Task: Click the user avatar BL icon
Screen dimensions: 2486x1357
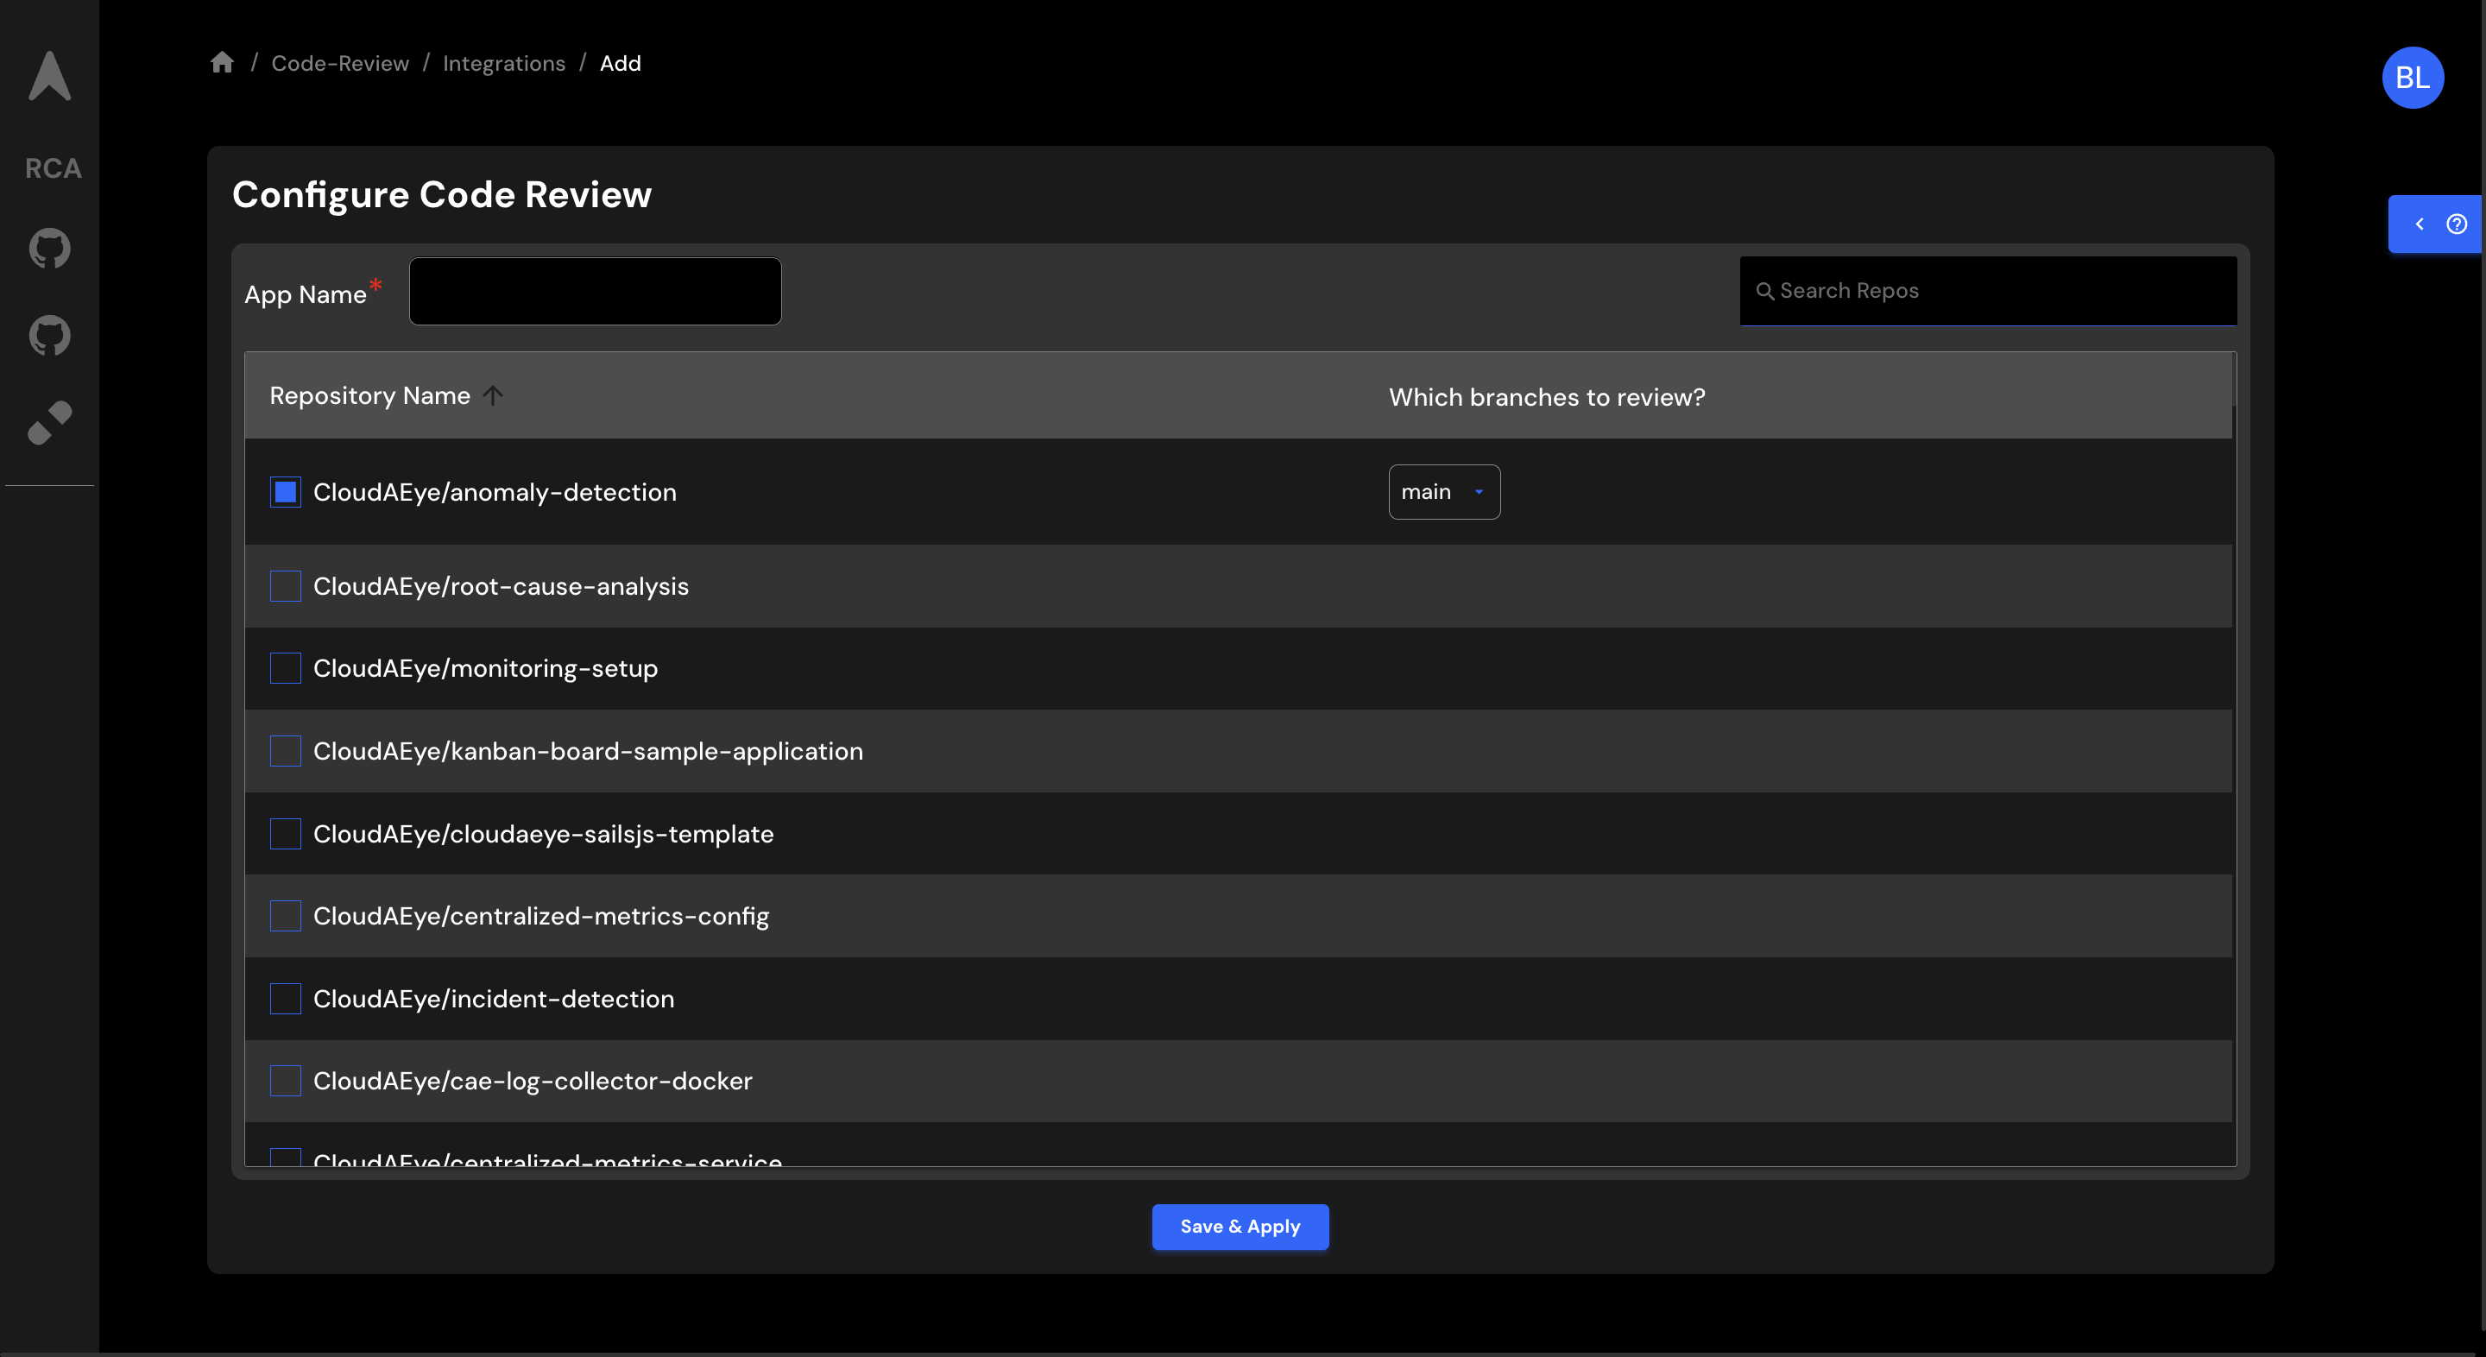Action: pyautogui.click(x=2413, y=77)
